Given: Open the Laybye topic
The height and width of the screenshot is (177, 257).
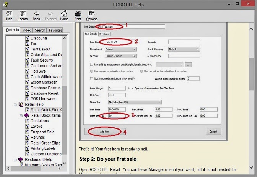Looking at the screenshot, I should tap(36, 127).
